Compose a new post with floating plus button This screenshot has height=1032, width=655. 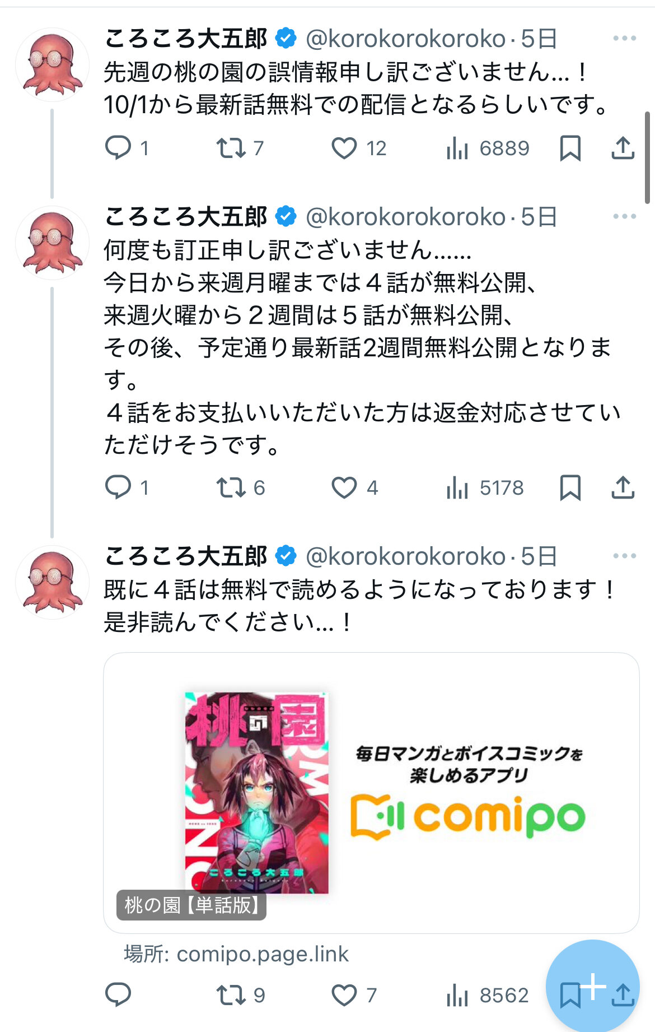(593, 986)
